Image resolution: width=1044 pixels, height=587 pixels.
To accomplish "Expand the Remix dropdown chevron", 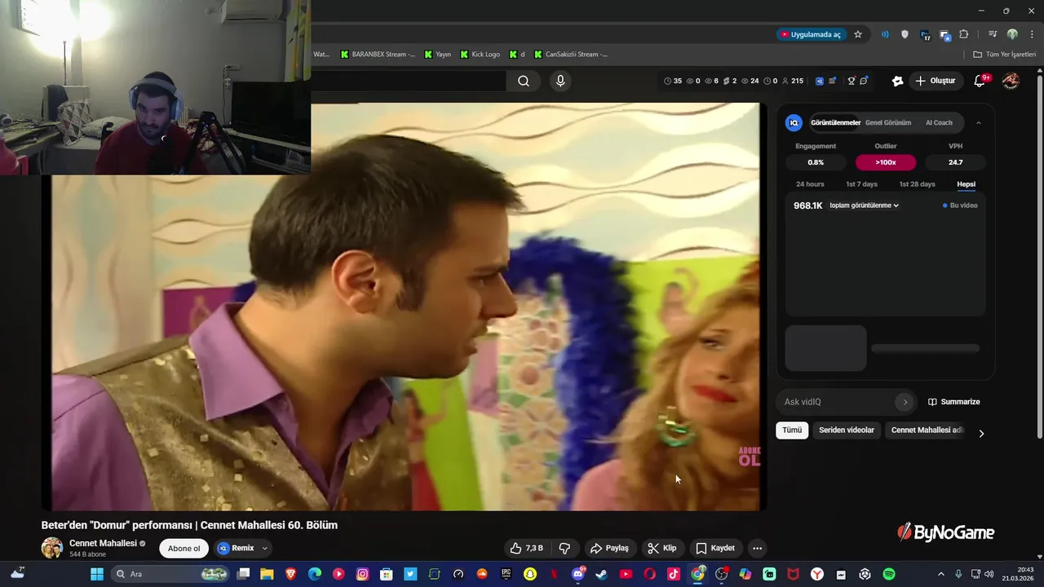I will pyautogui.click(x=265, y=548).
